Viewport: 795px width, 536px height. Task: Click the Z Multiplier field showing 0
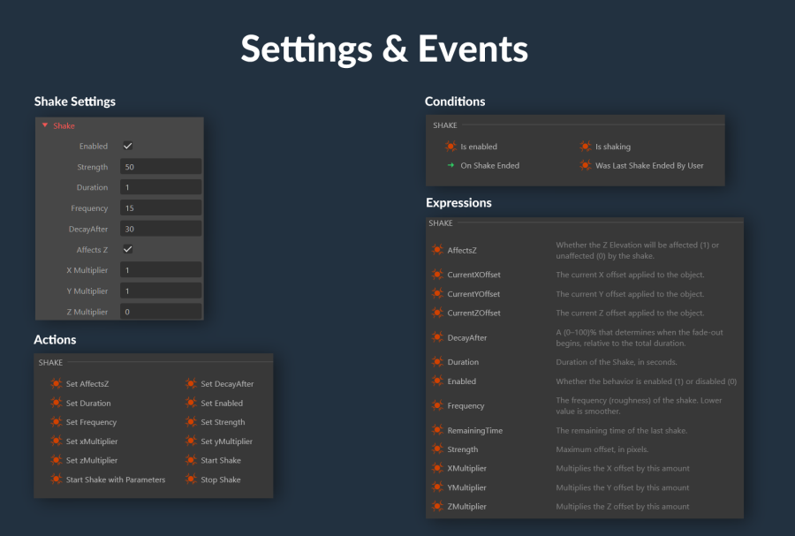click(x=161, y=312)
